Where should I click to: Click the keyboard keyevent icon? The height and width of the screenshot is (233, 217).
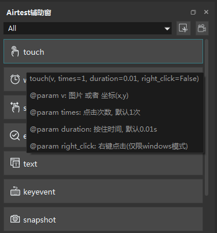tap(15, 191)
